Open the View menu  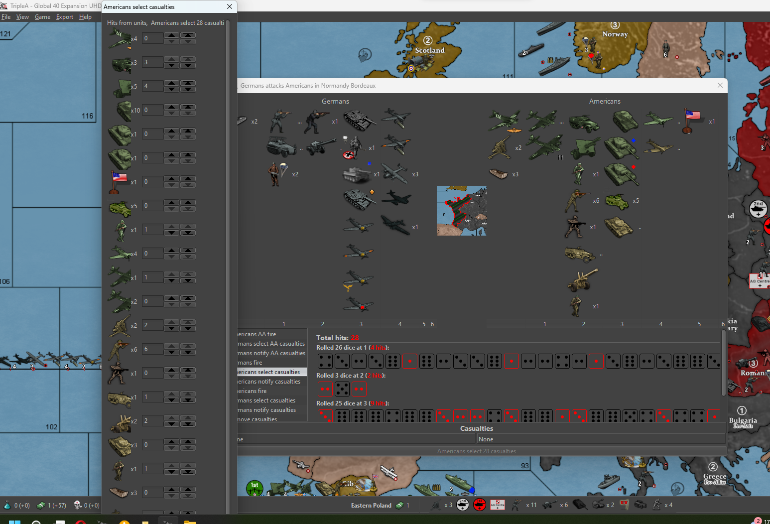[22, 17]
